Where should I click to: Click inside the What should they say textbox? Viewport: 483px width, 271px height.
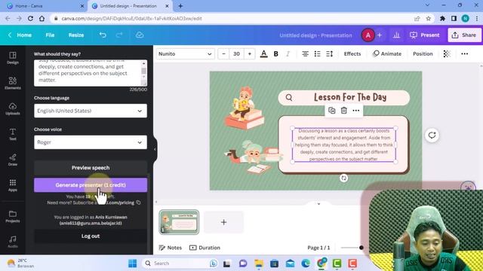88,73
